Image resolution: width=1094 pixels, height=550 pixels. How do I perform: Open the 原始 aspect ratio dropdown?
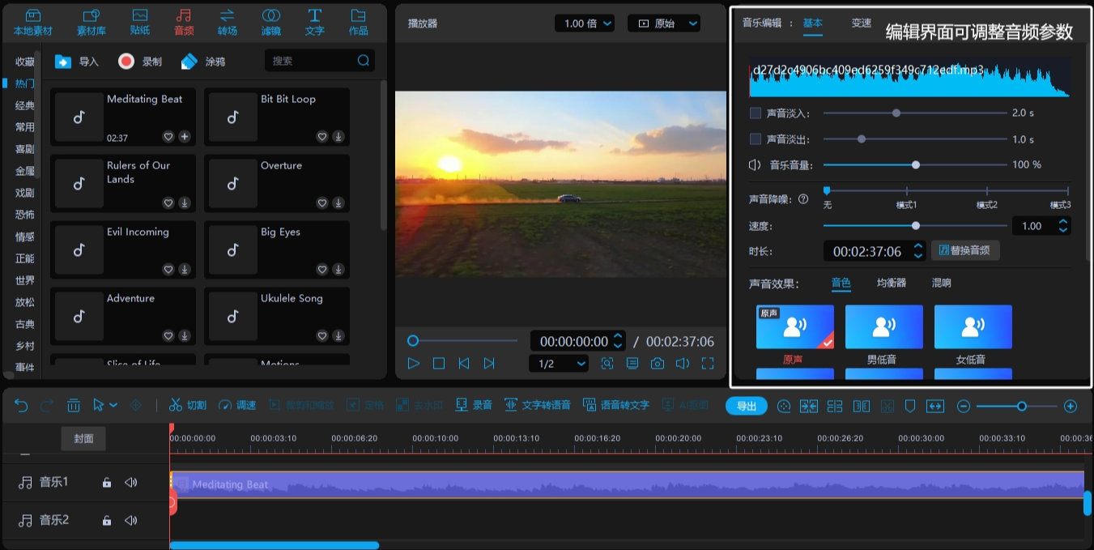tap(664, 23)
